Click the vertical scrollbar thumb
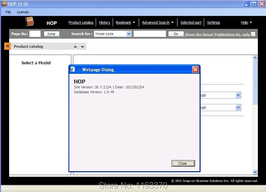Viewport: 266px width, 192px height. point(255,83)
